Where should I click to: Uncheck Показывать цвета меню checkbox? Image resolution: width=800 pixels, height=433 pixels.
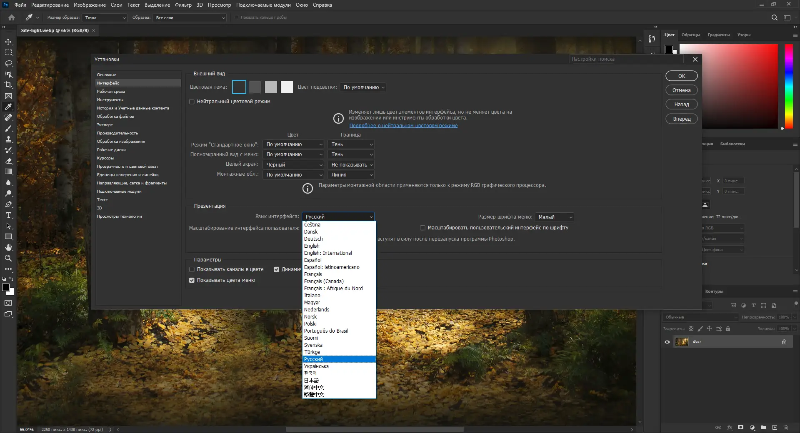pos(192,280)
